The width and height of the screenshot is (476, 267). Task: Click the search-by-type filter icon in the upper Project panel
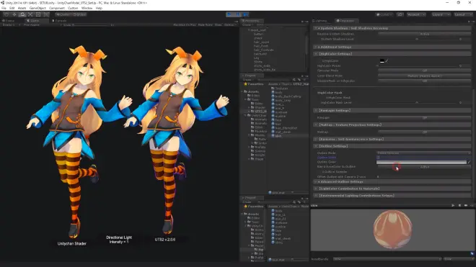point(294,80)
